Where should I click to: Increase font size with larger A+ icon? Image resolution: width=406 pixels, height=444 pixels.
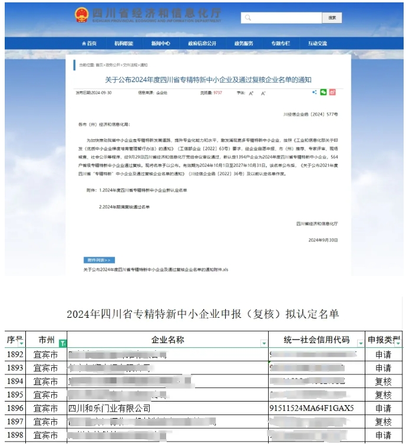click(x=251, y=93)
